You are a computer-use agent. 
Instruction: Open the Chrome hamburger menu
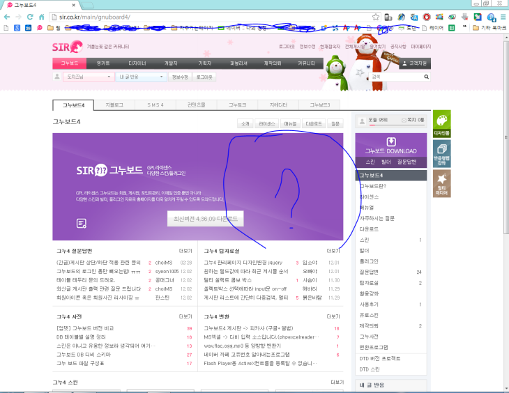click(x=503, y=17)
